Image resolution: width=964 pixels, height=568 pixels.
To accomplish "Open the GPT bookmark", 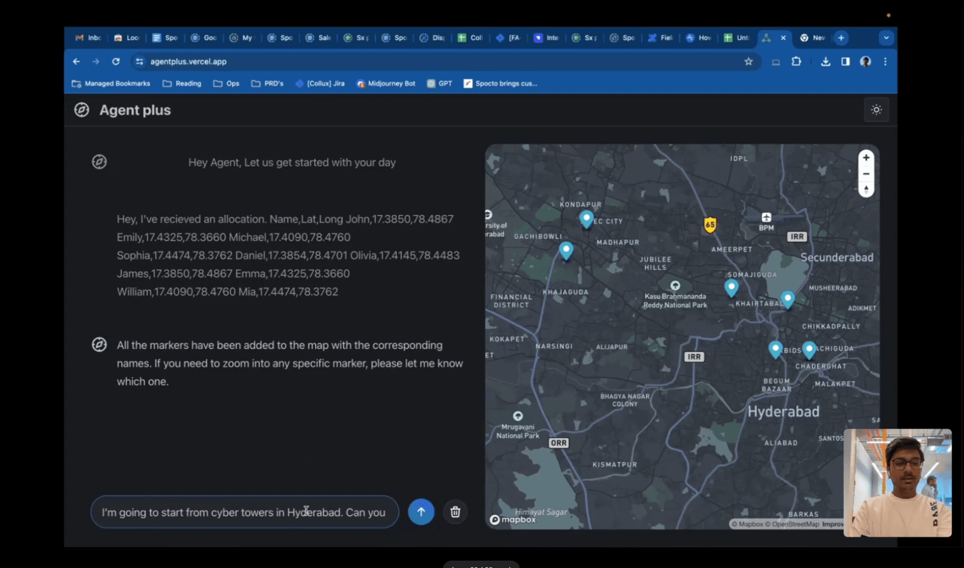I will point(440,84).
